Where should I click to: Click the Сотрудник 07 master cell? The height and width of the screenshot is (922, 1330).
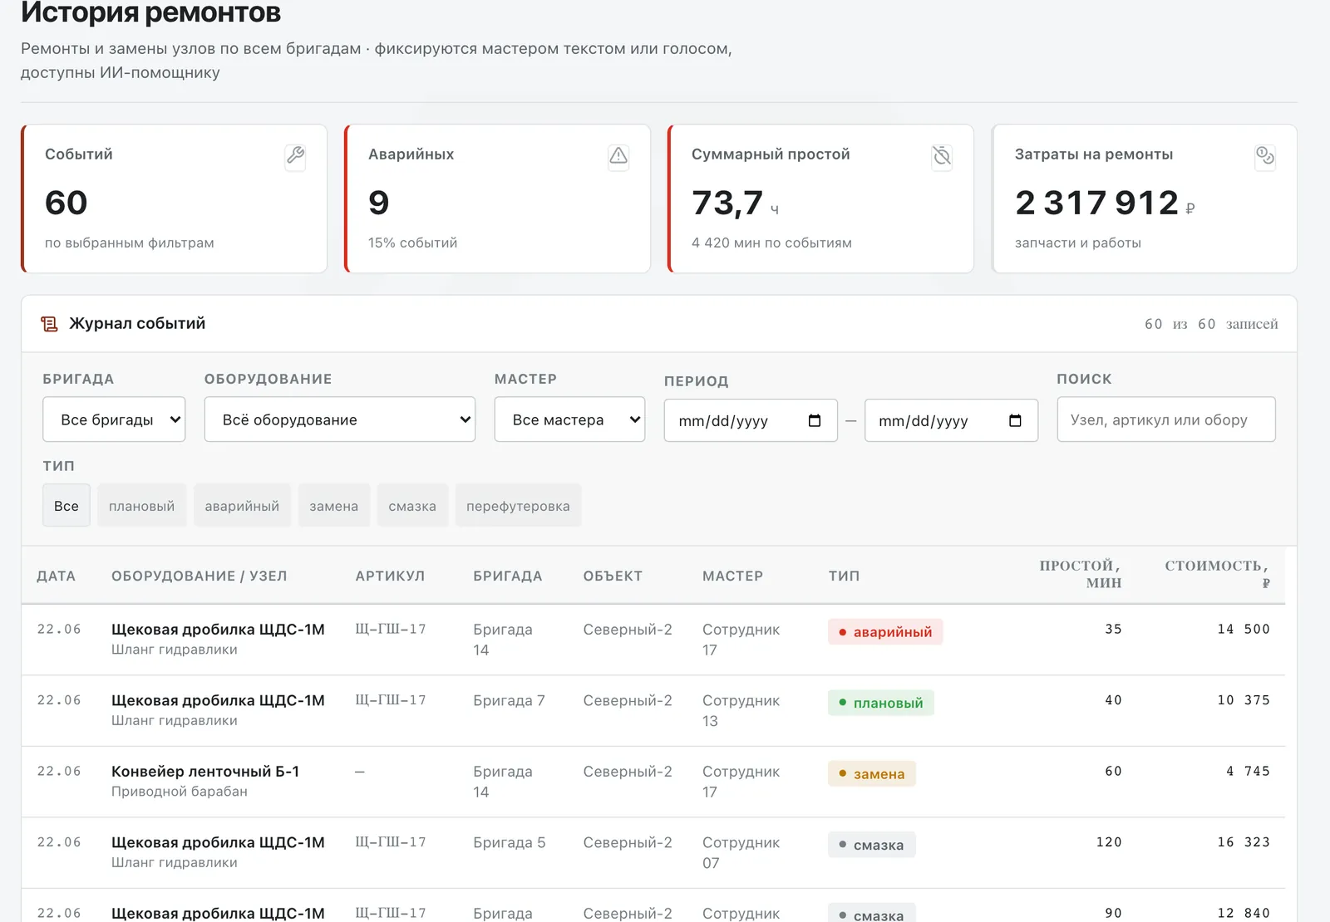pyautogui.click(x=741, y=853)
